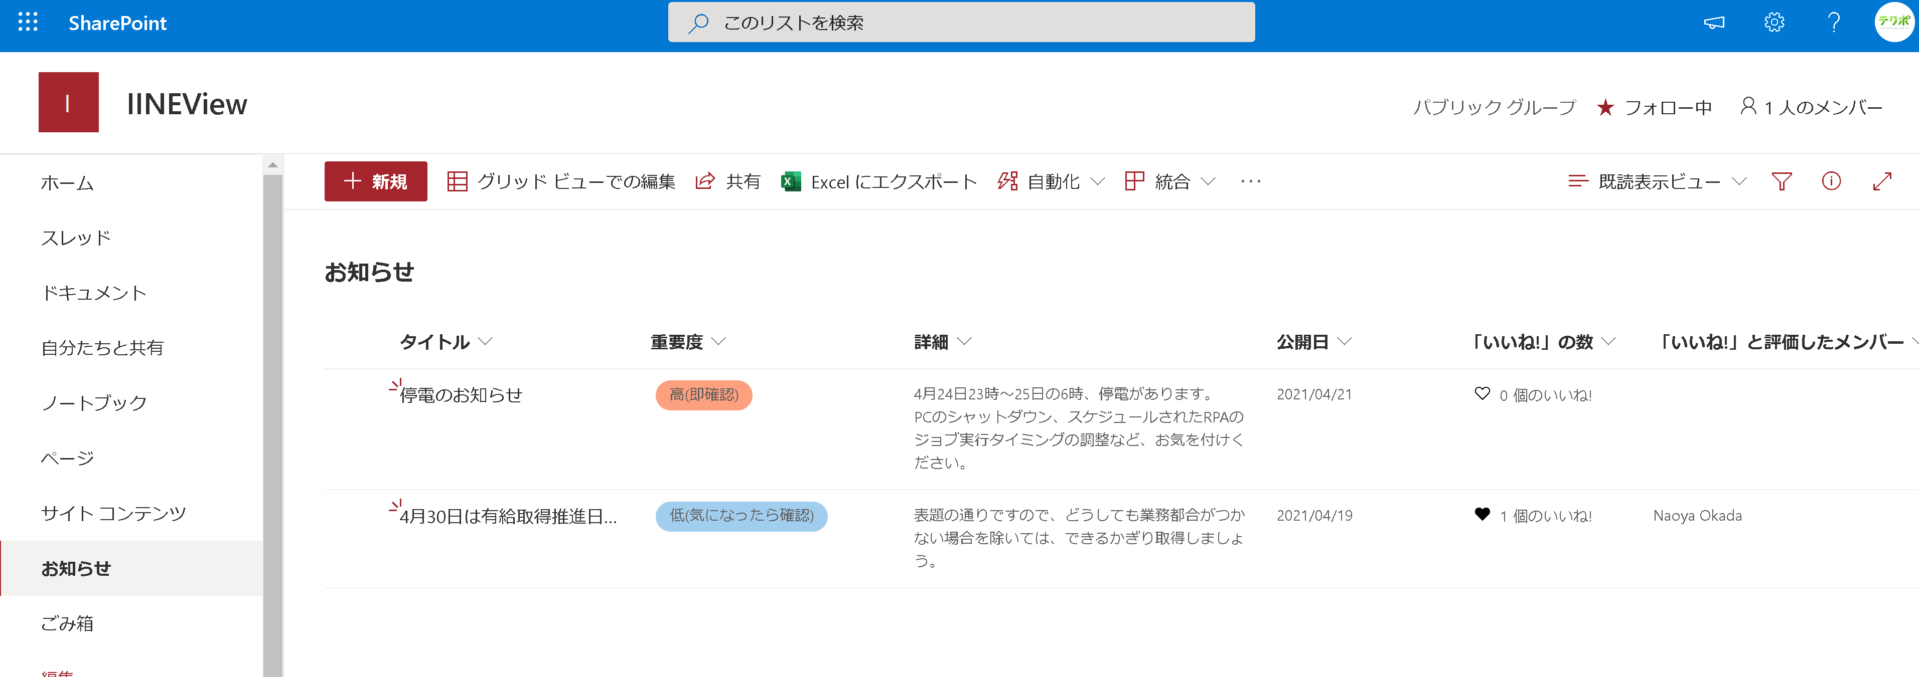Open サイト コンテンツ in the side navigation
1919x677 pixels.
click(x=113, y=513)
